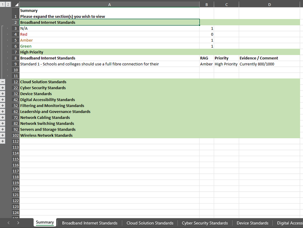Expand group beside row 22 Cyber Security Standards
The height and width of the screenshot is (228, 303).
(2, 88)
